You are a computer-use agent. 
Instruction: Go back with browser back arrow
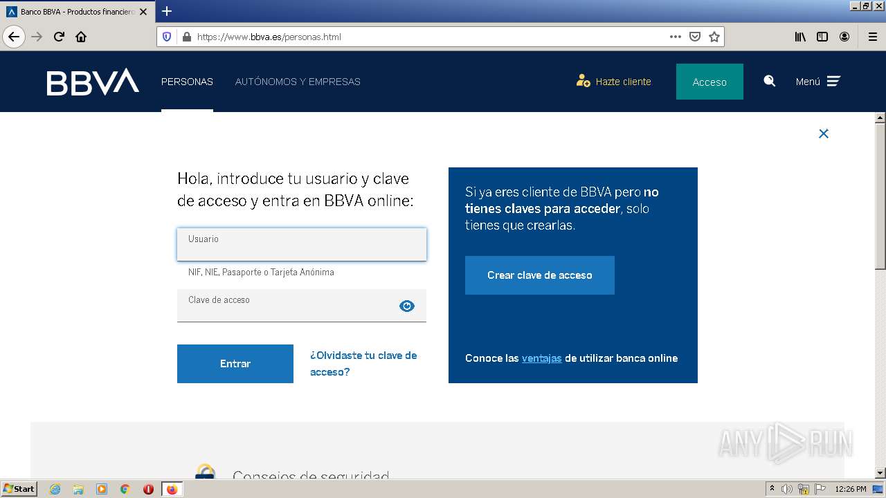point(14,37)
